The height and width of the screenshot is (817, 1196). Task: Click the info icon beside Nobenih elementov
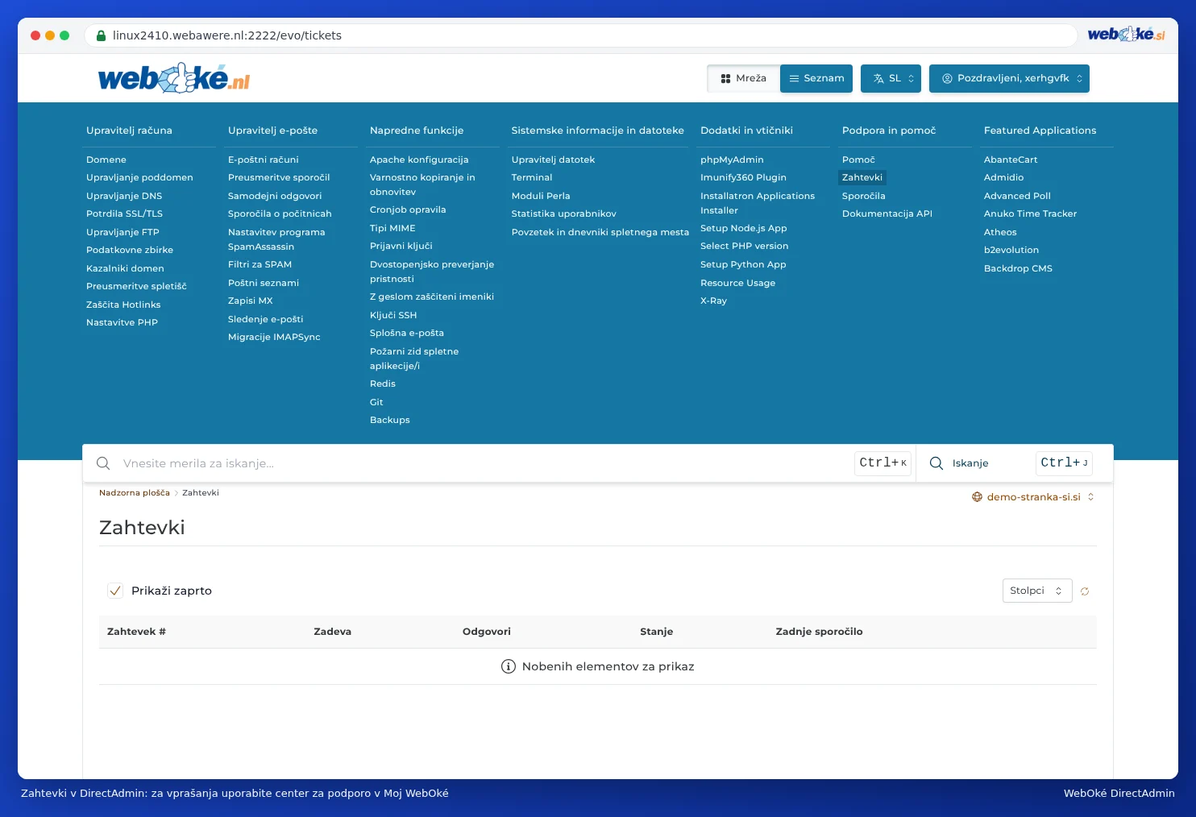[x=509, y=666]
